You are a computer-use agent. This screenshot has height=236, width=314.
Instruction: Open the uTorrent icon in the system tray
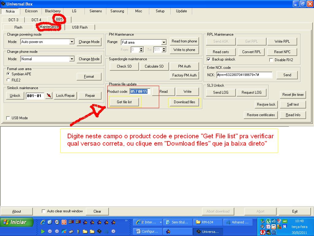point(268,221)
